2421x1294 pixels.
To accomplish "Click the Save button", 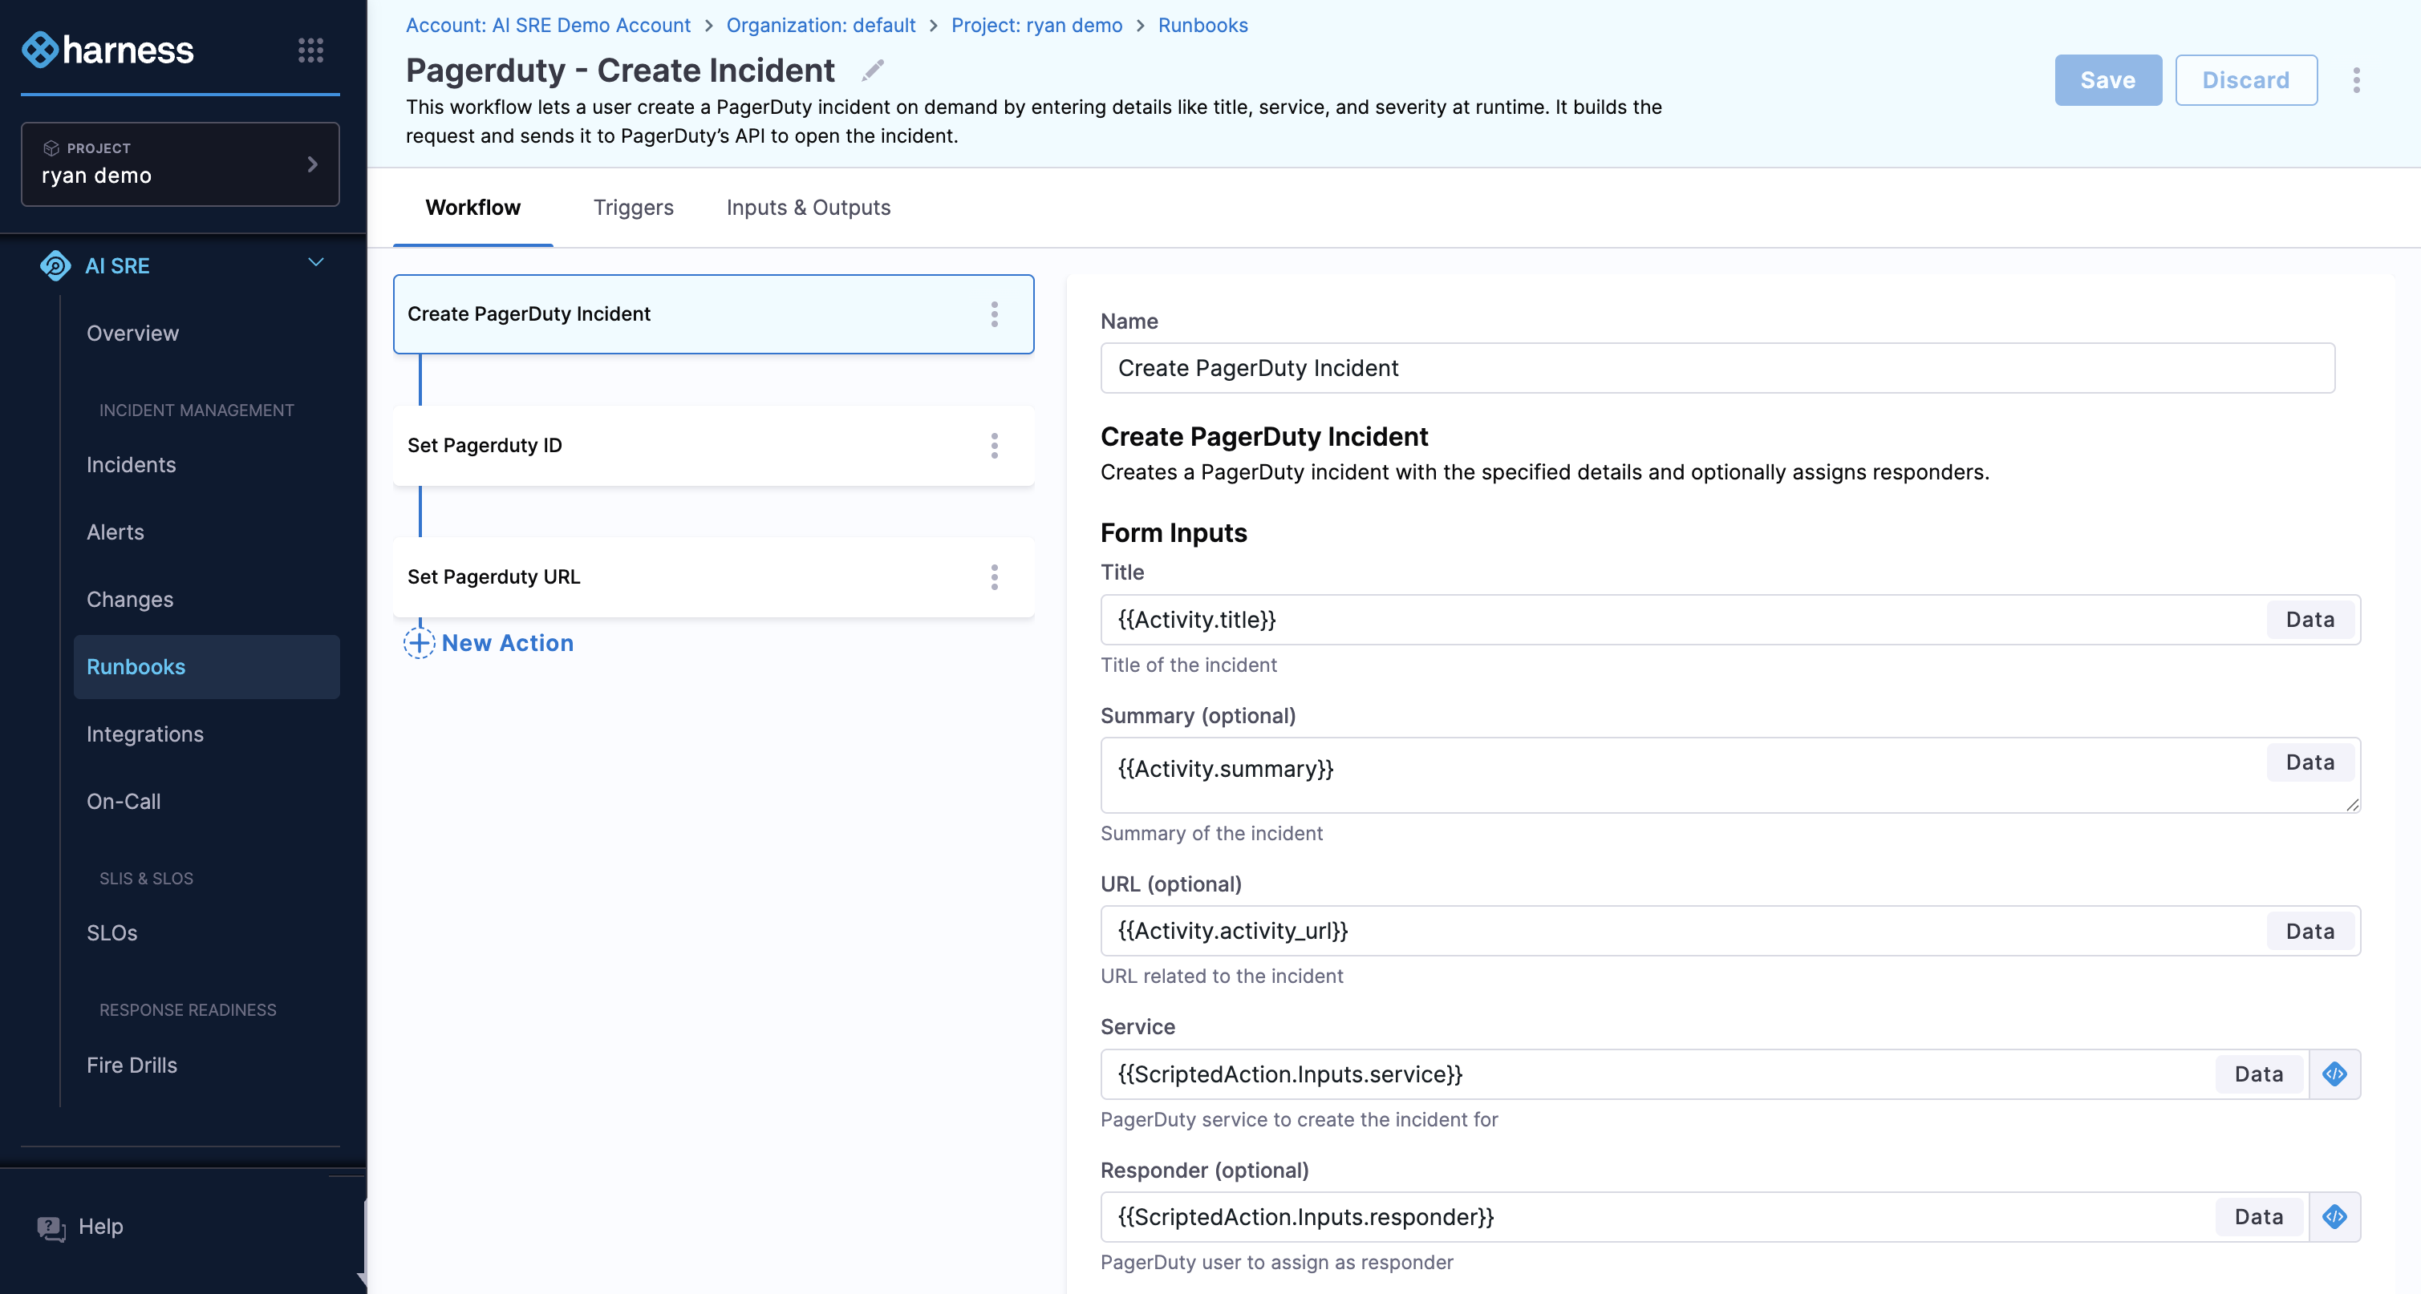I will pyautogui.click(x=2108, y=81).
